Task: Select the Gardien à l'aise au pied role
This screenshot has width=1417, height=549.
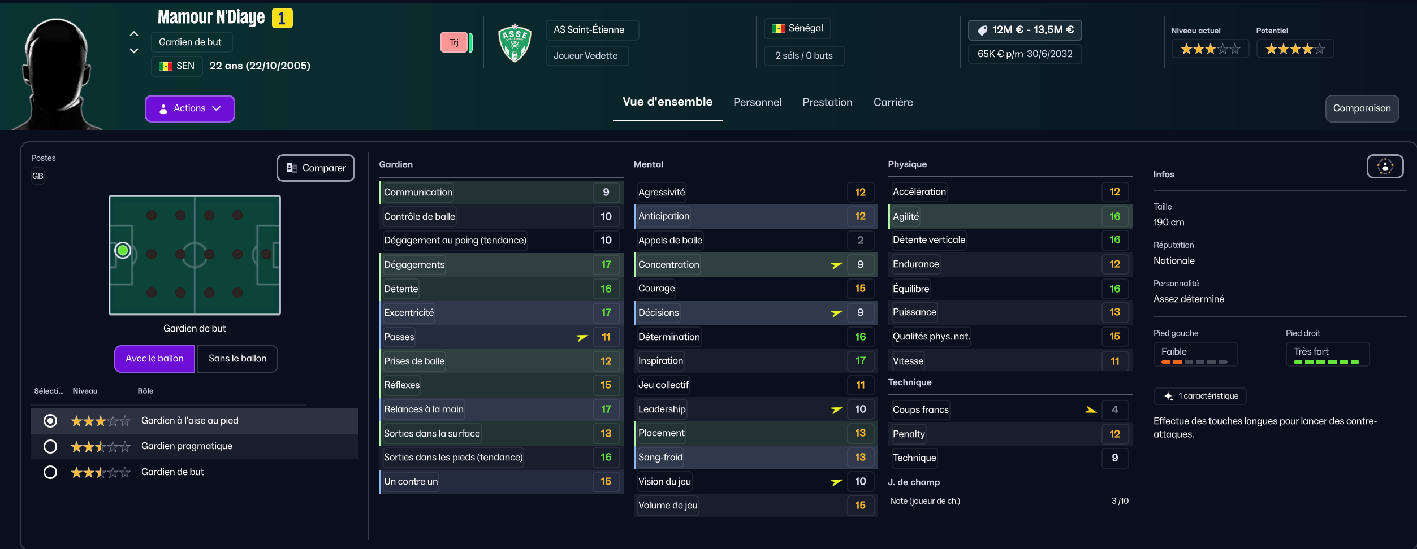Action: [x=50, y=421]
